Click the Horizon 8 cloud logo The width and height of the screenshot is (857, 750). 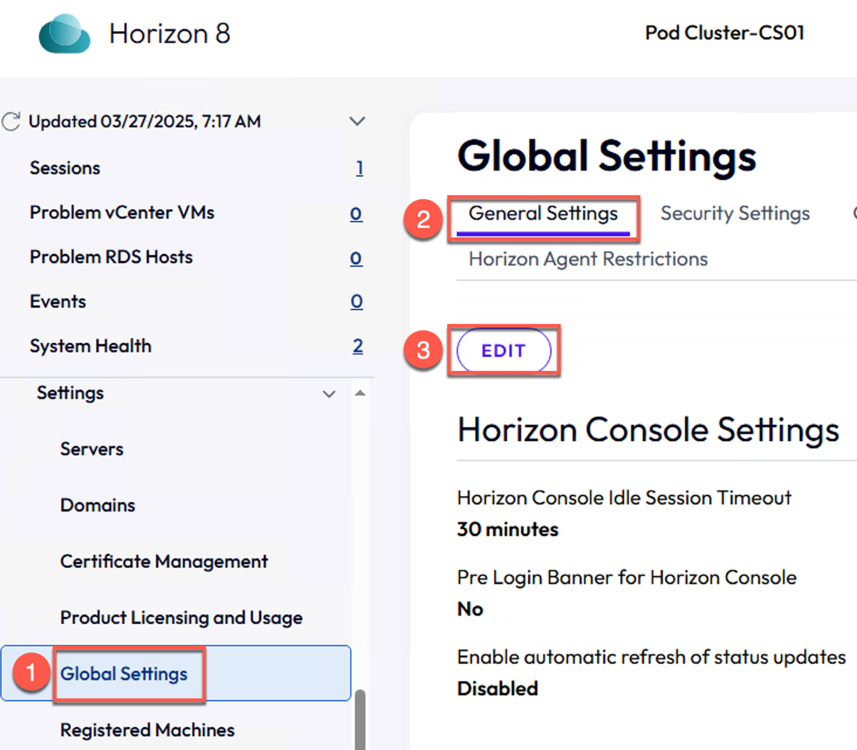pos(64,33)
